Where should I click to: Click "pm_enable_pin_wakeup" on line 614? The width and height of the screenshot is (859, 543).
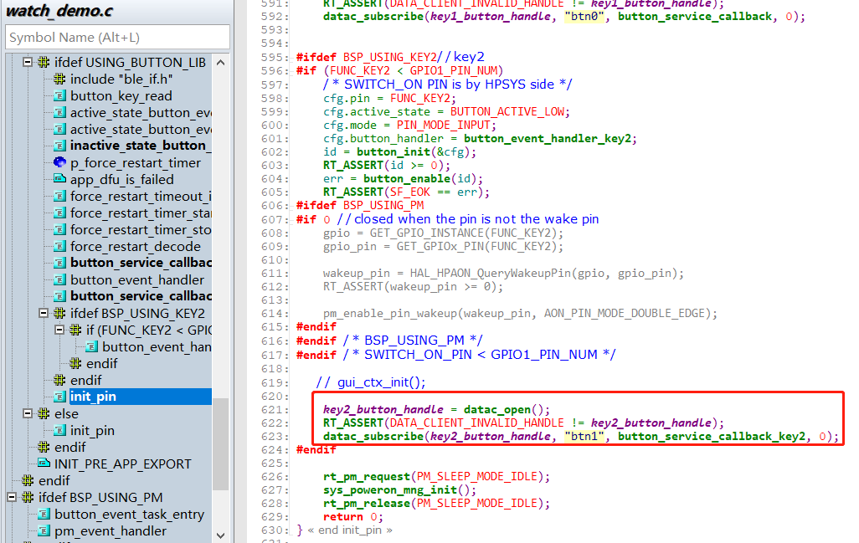click(x=389, y=314)
